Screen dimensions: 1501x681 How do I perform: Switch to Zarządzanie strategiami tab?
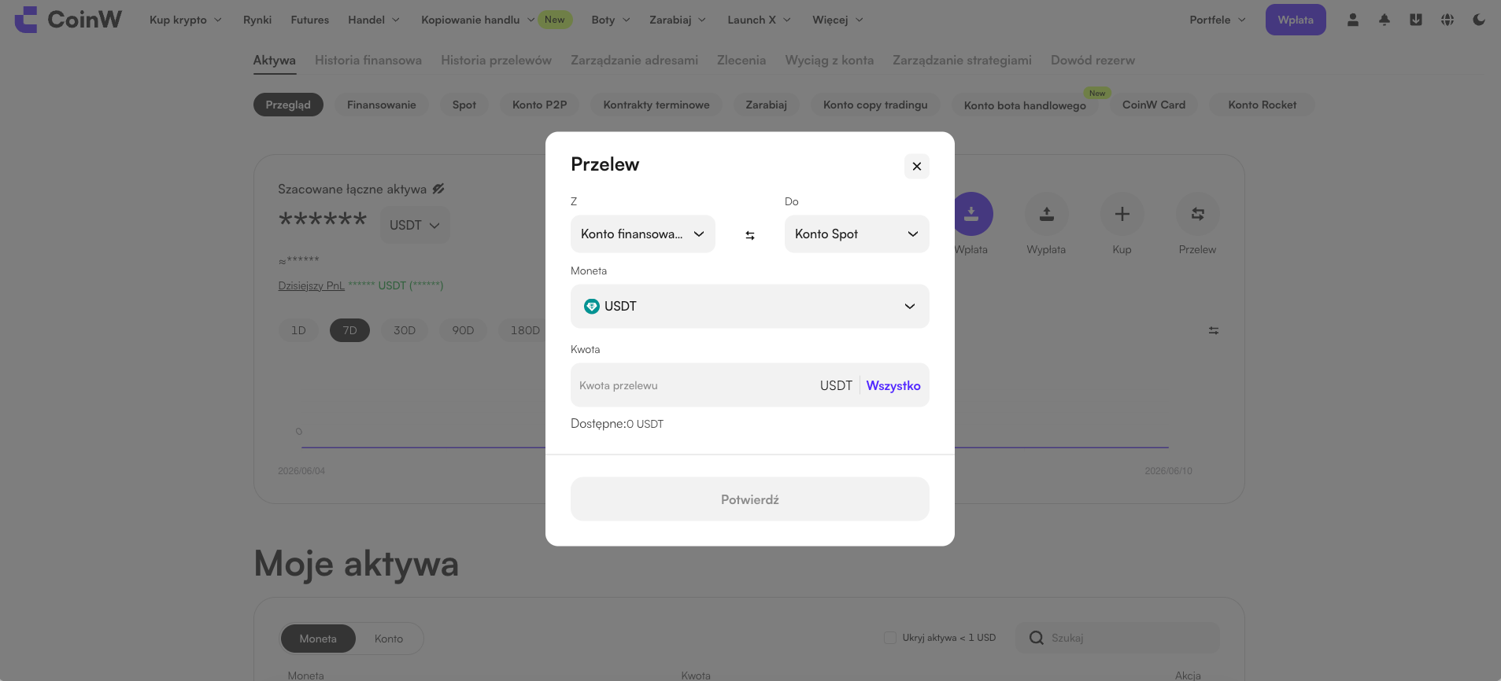(x=962, y=61)
